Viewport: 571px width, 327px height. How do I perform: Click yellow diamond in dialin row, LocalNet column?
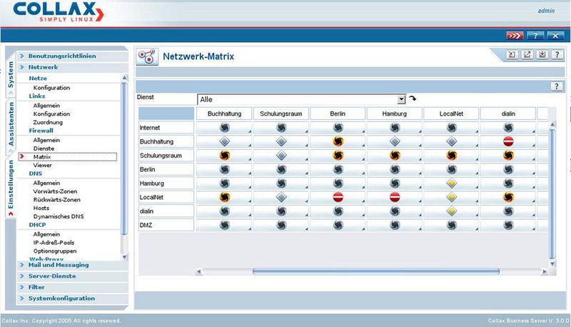(x=452, y=211)
